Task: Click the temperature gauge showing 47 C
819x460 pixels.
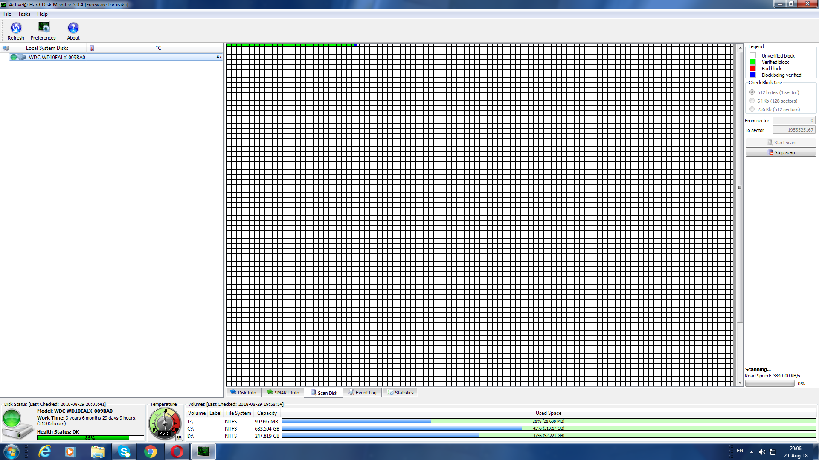Action: click(165, 423)
